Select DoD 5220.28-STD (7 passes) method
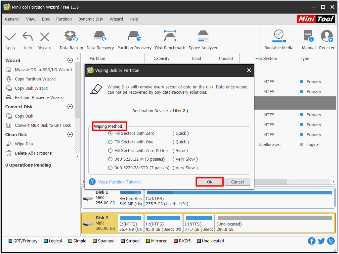 [x=110, y=168]
